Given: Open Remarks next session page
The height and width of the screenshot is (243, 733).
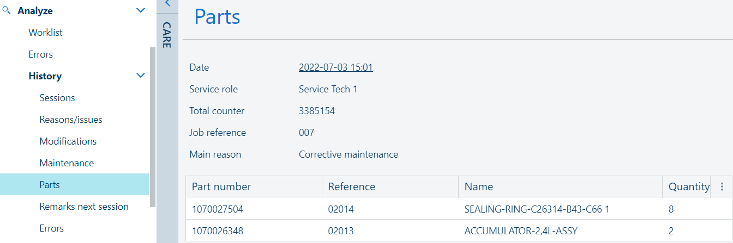Looking at the screenshot, I should [x=84, y=207].
